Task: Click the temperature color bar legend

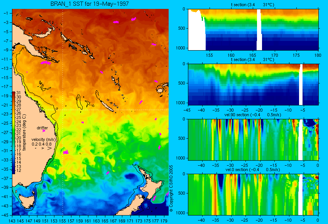Action: [14, 133]
